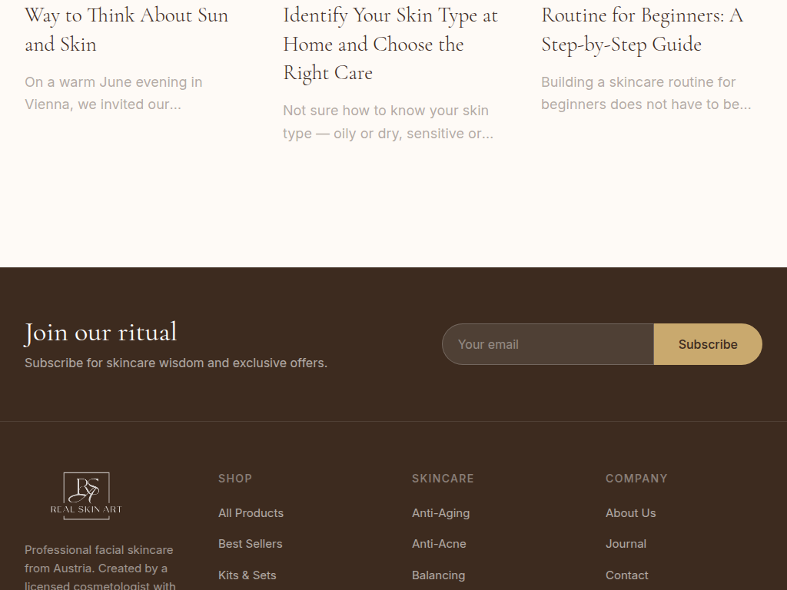Read the Identify Your Skin Type article

390,45
